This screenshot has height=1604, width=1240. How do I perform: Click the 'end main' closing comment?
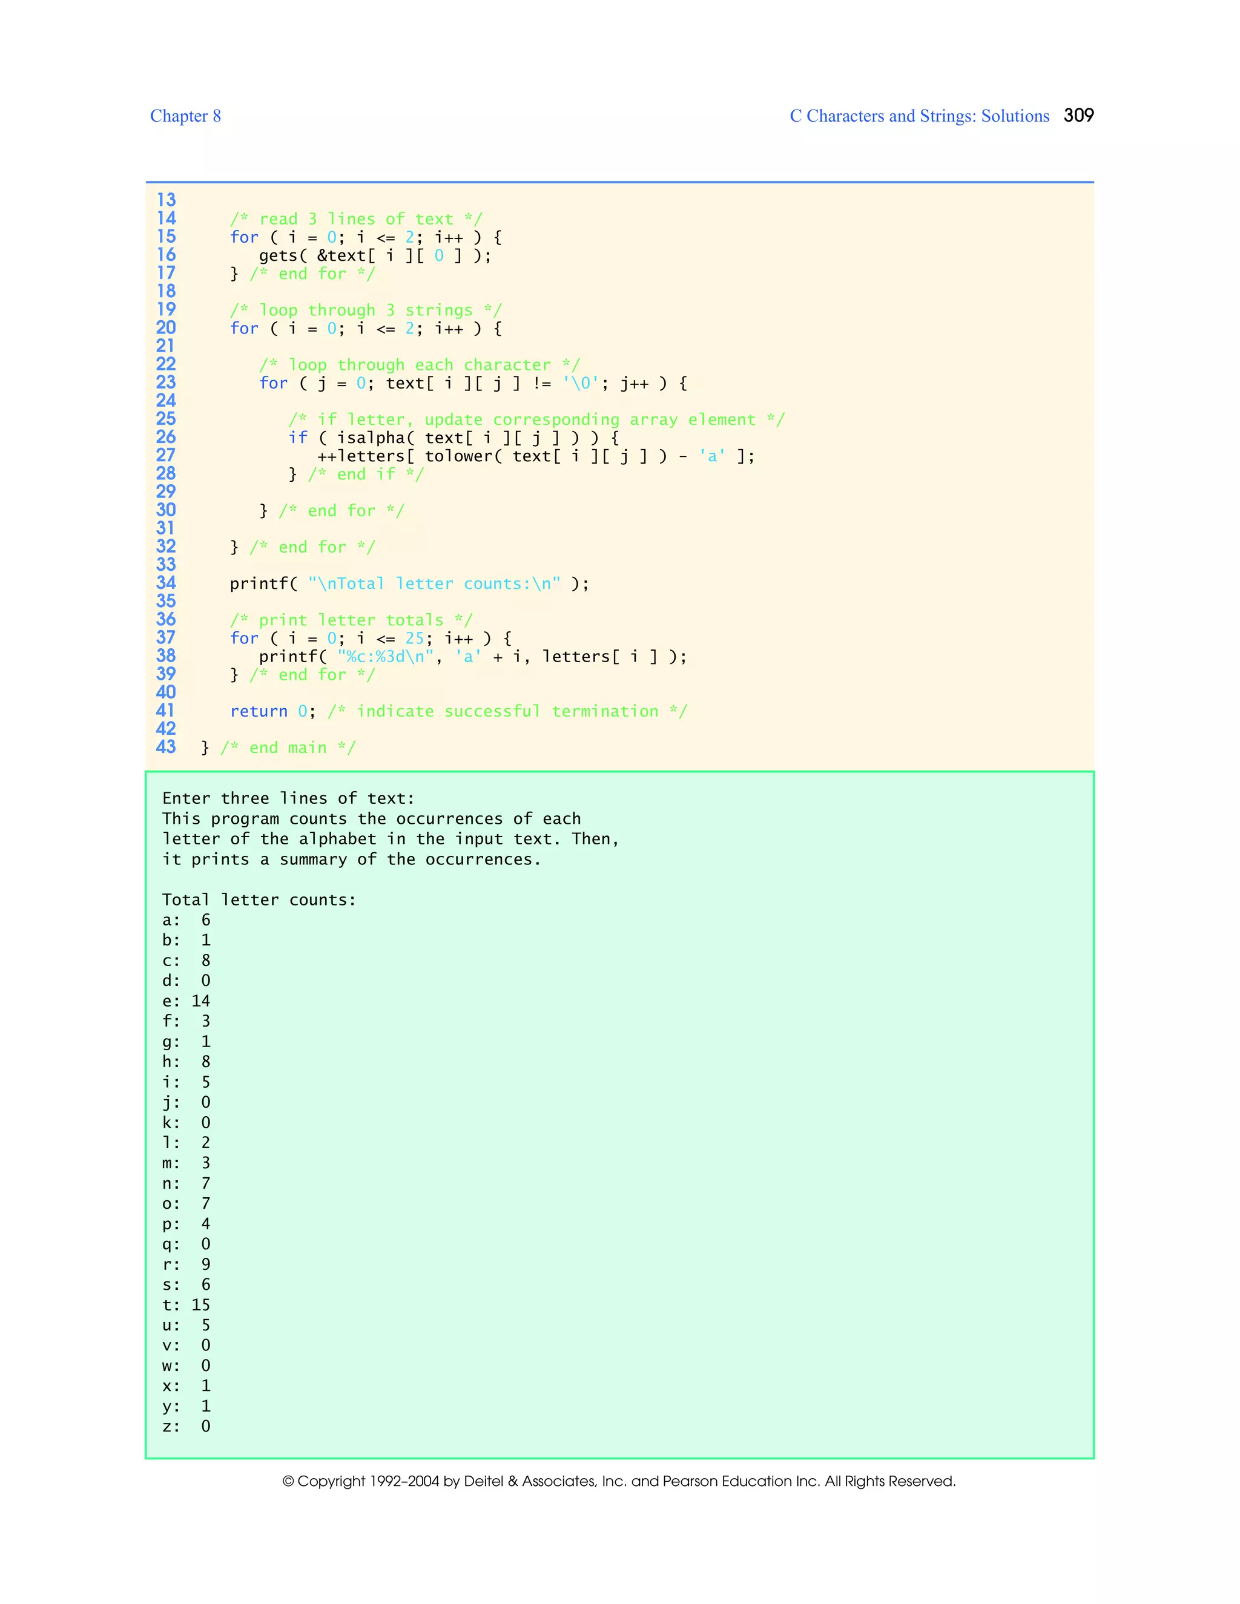coord(287,748)
